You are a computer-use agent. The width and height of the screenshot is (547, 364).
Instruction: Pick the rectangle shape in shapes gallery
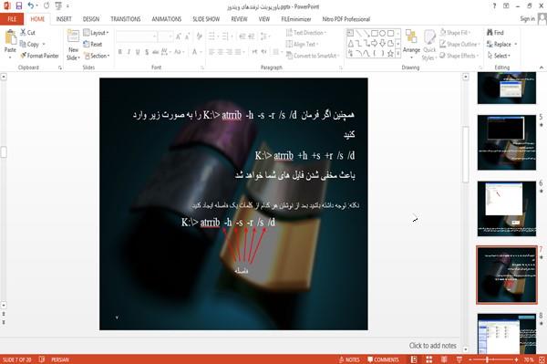click(x=375, y=33)
